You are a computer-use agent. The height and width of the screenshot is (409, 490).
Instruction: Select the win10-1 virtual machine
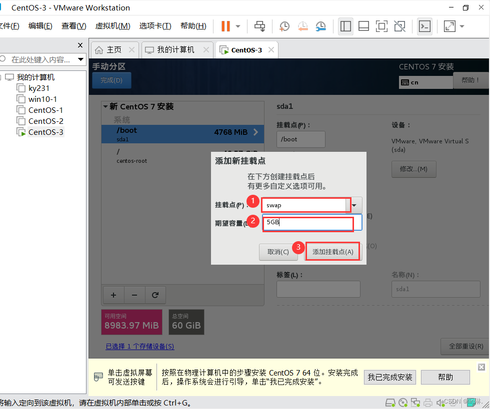(x=42, y=99)
